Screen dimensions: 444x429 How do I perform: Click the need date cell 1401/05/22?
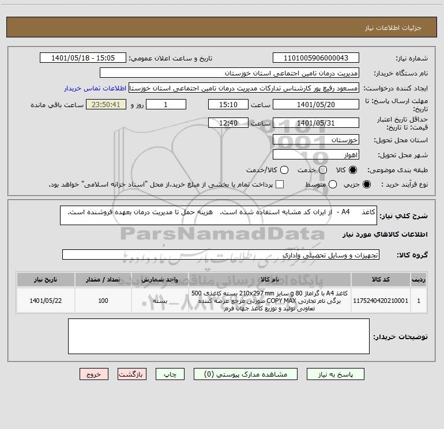(46, 301)
